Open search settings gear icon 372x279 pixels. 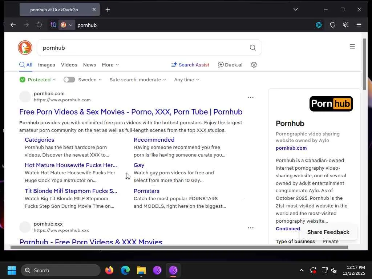[254, 65]
